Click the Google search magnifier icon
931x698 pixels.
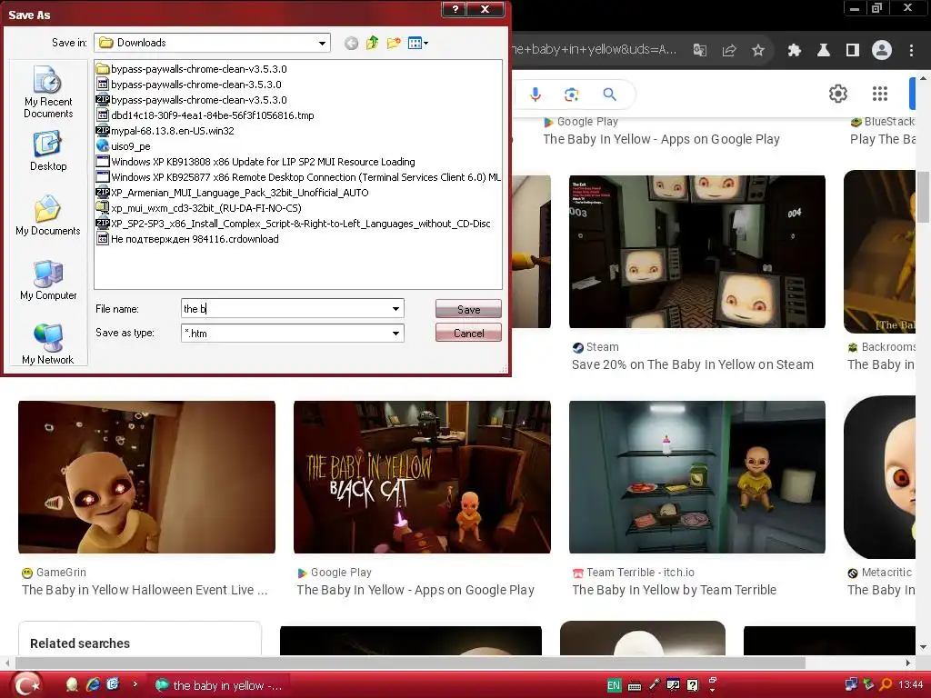[x=609, y=94]
